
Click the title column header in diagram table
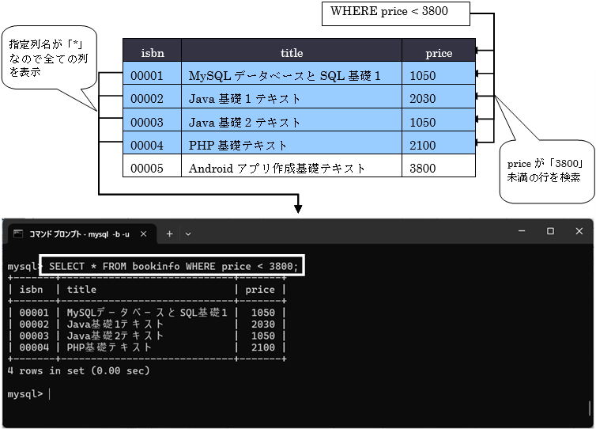click(291, 53)
